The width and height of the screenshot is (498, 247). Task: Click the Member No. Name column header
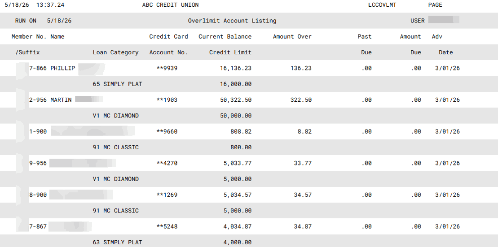point(38,37)
